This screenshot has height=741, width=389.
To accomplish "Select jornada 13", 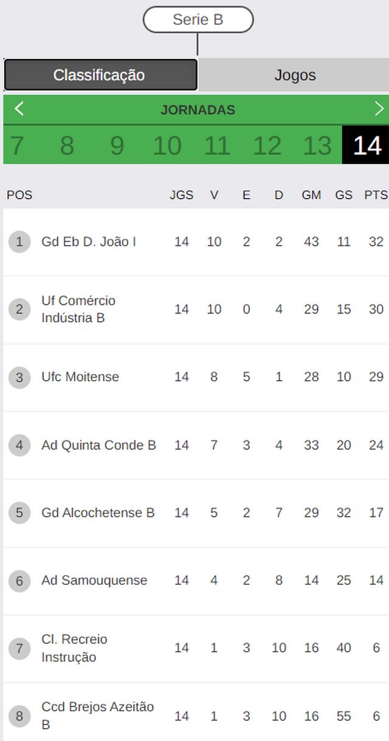I will pyautogui.click(x=317, y=146).
